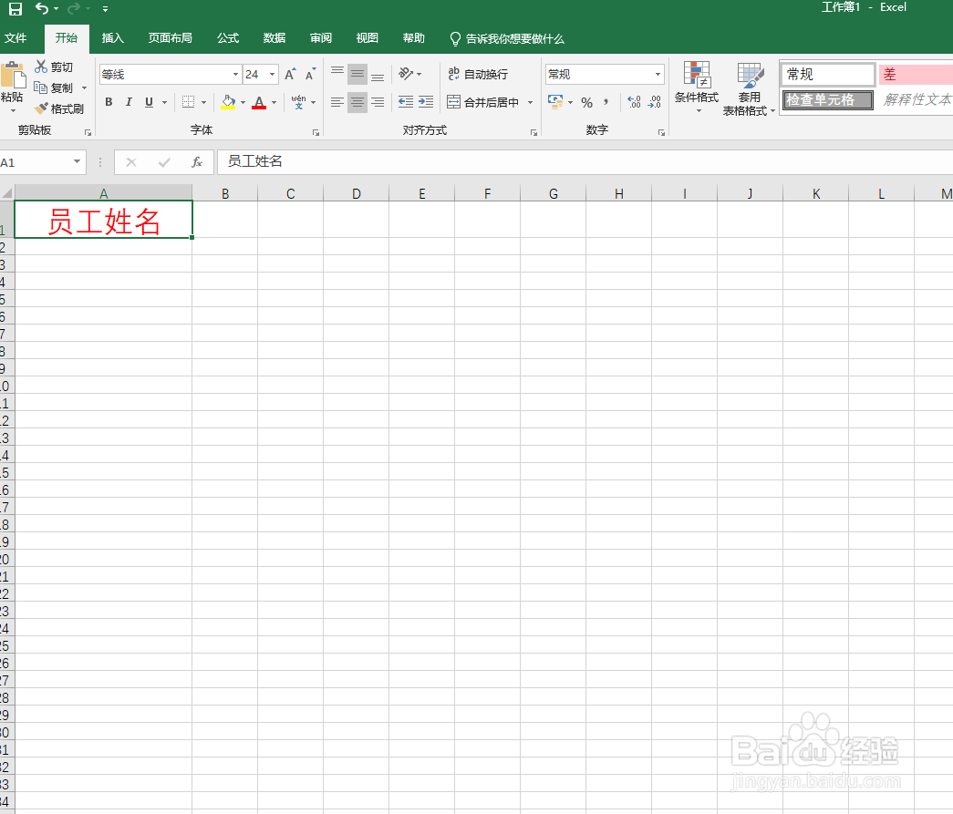
Task: Align text left
Action: point(337,102)
